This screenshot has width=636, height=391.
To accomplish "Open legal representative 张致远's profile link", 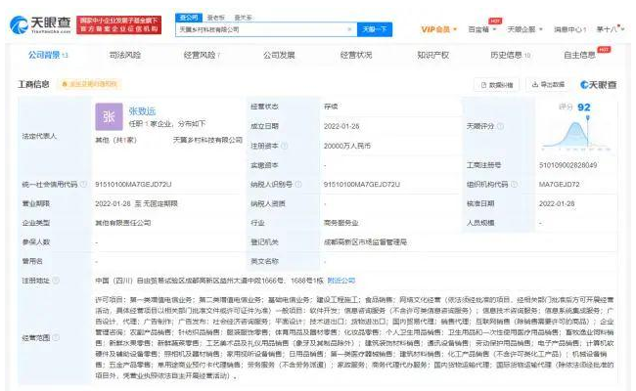I will click(x=142, y=111).
